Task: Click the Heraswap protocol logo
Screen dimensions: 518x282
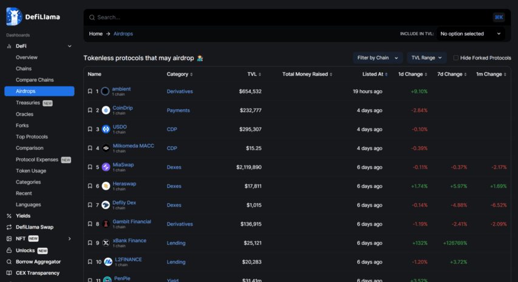Action: pos(106,186)
